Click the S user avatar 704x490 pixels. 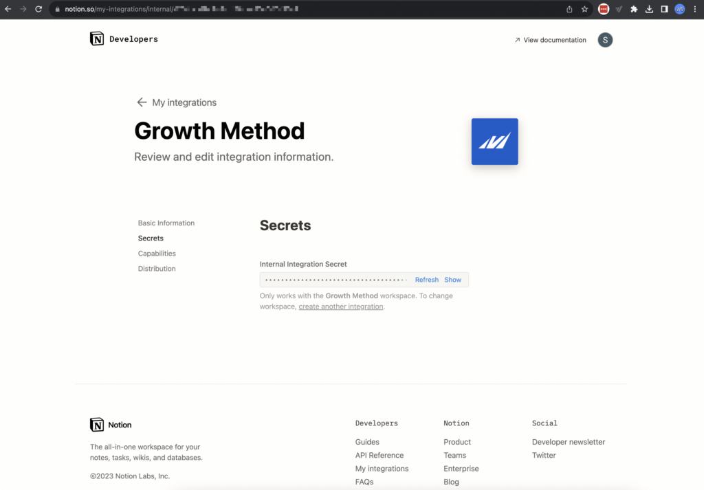605,40
